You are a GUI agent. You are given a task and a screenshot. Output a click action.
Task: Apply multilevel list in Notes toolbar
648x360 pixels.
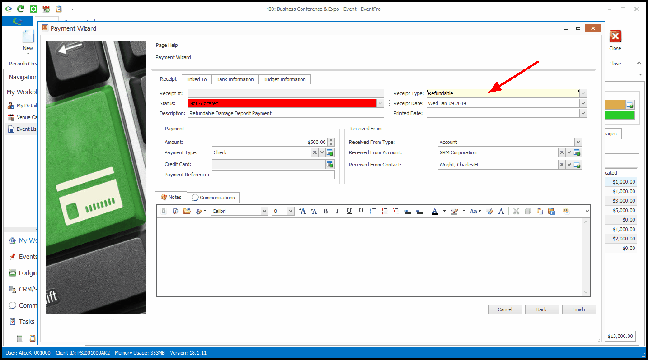(x=396, y=211)
